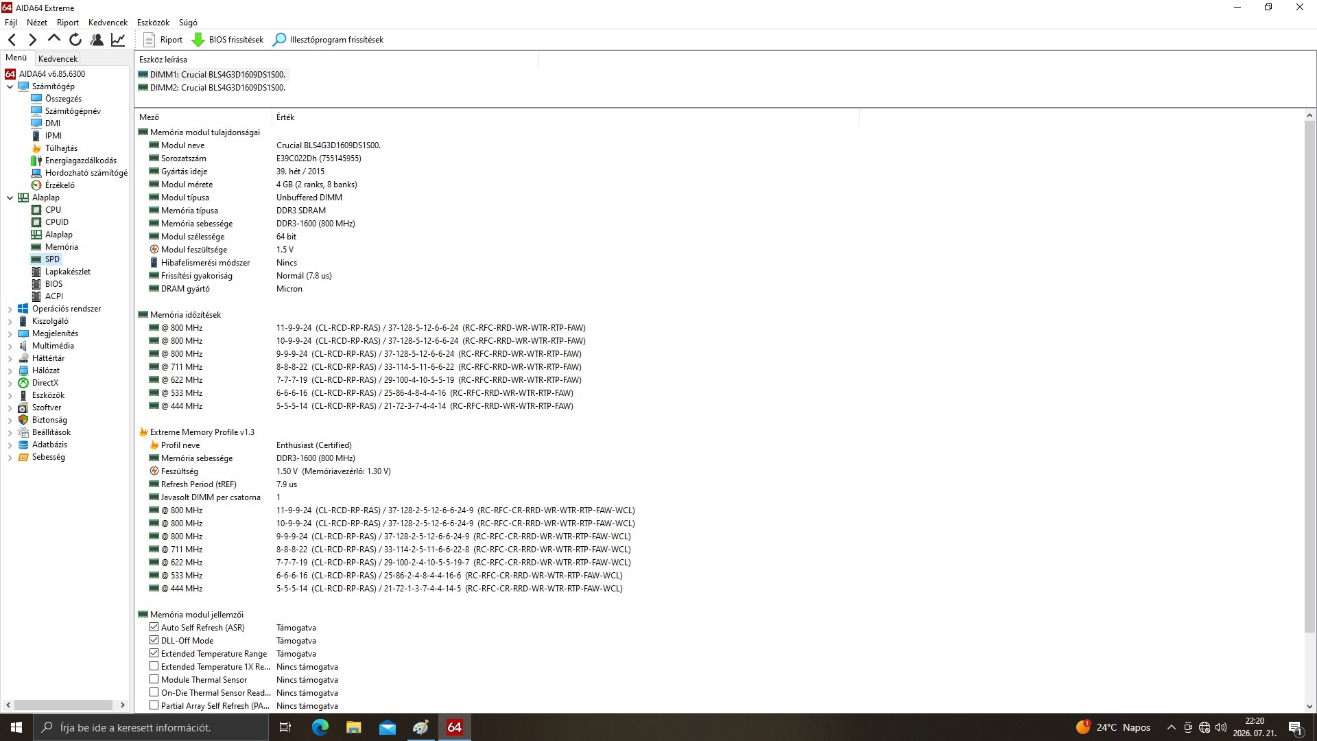The width and height of the screenshot is (1317, 741).
Task: Select the CPU tree item icon
Action: pyautogui.click(x=36, y=210)
